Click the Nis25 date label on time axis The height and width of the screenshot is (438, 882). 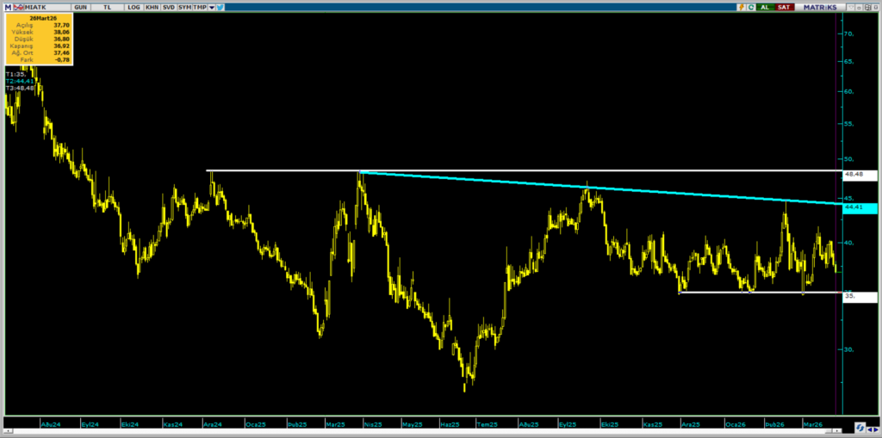point(374,424)
